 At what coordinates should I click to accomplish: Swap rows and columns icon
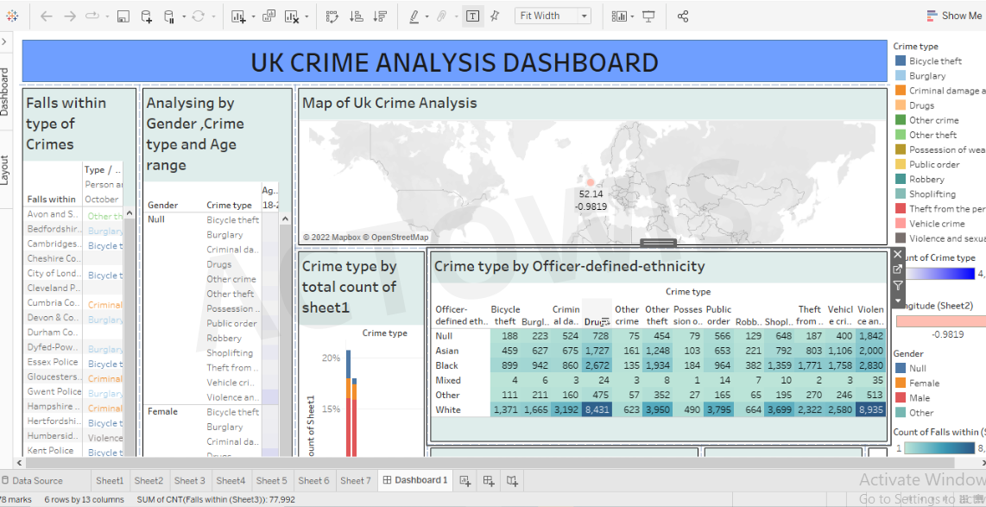[x=332, y=16]
